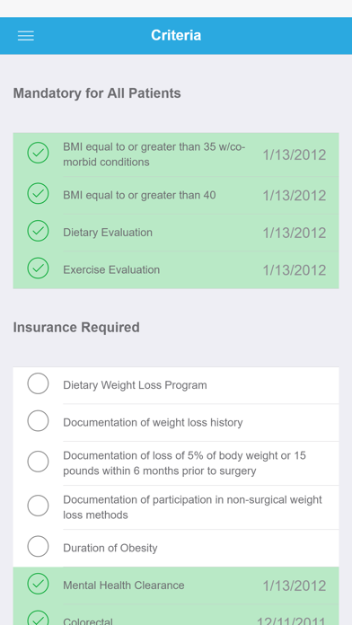Toggle the Dietary Evaluation checkmark
This screenshot has height=625, width=352.
pyautogui.click(x=38, y=231)
